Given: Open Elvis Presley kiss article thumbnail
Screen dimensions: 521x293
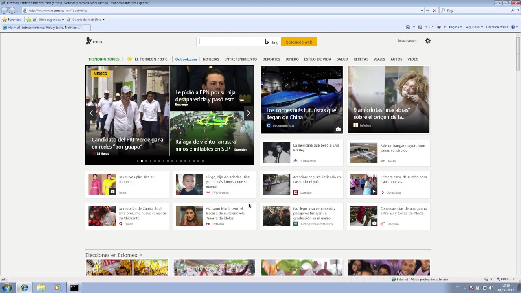Looking at the screenshot, I should coord(276,153).
